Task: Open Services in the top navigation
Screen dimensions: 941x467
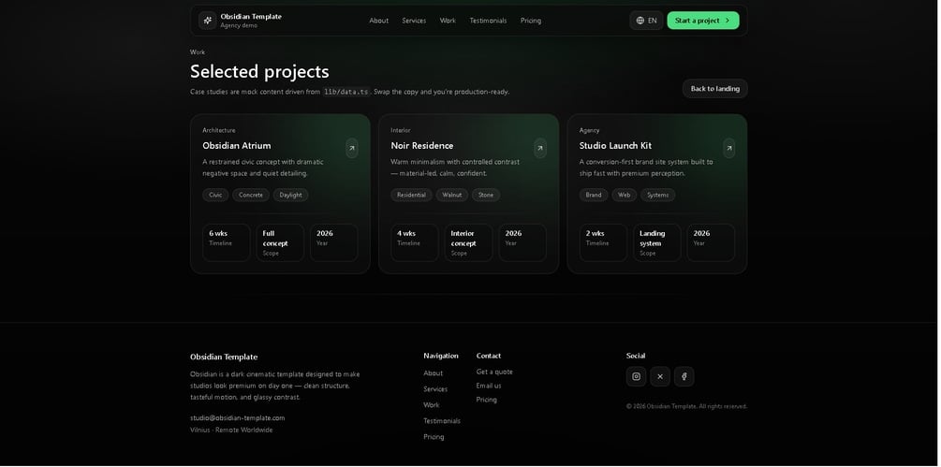Action: pyautogui.click(x=414, y=21)
